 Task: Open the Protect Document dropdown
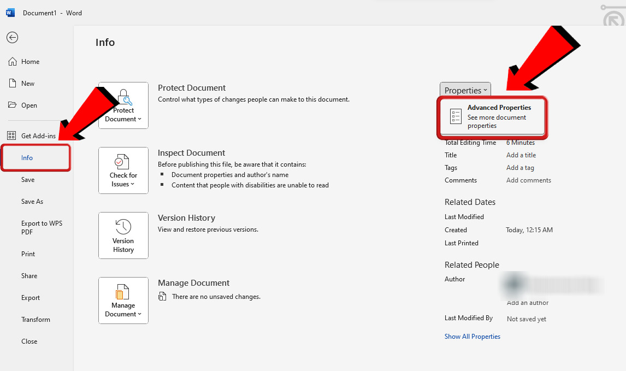[123, 105]
